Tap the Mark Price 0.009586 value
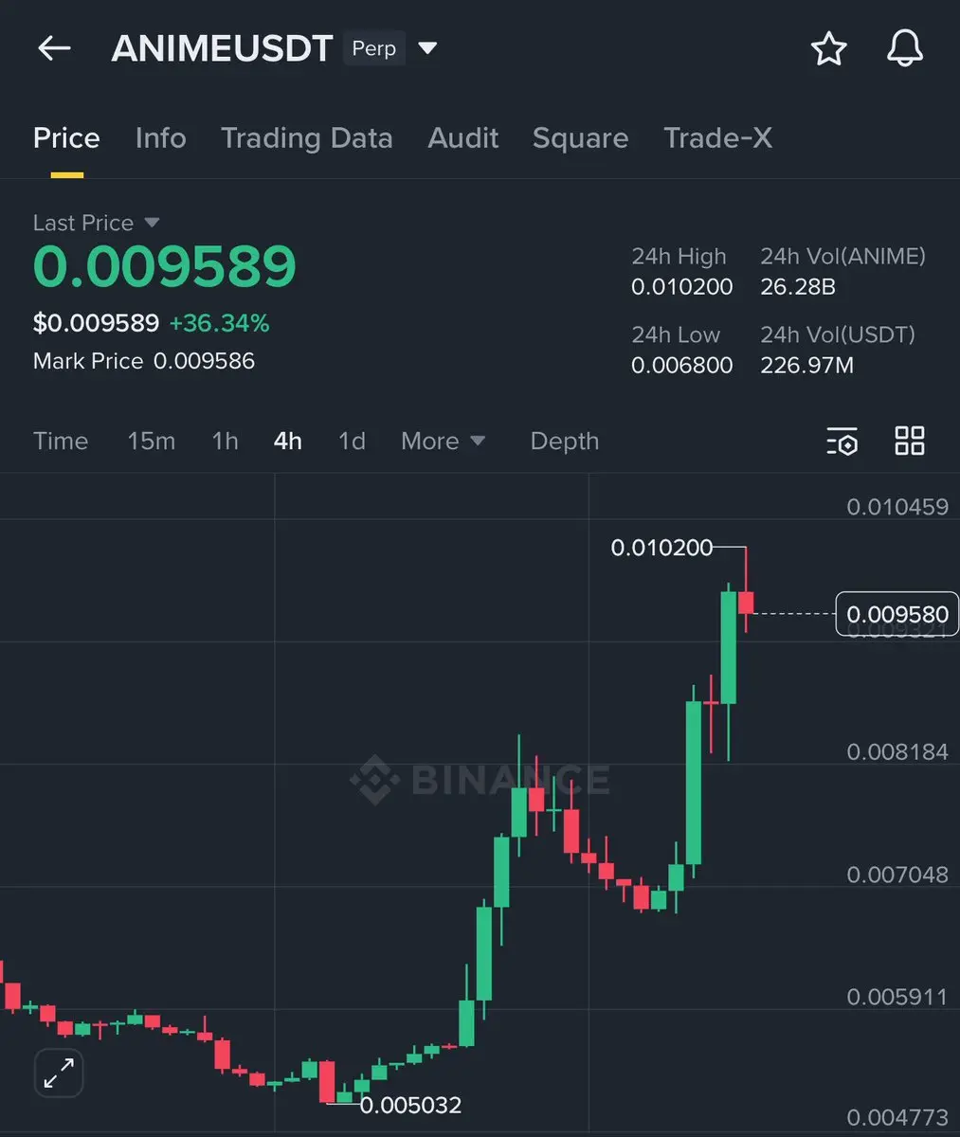 coord(204,361)
